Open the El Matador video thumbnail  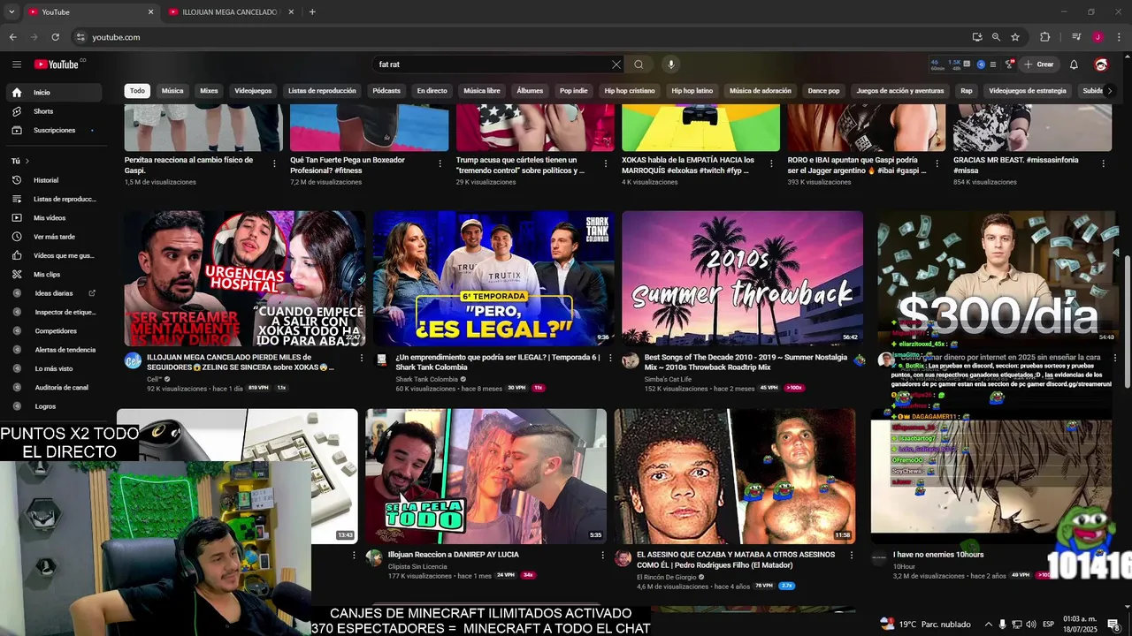click(x=735, y=476)
